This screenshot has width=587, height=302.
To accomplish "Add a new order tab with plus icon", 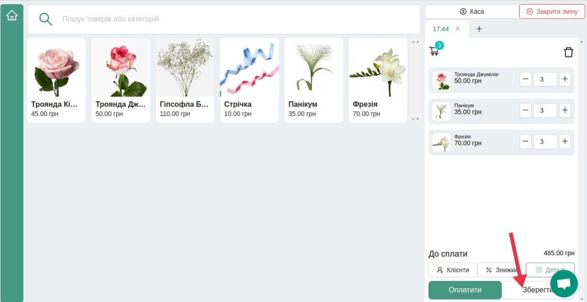I will (x=479, y=29).
